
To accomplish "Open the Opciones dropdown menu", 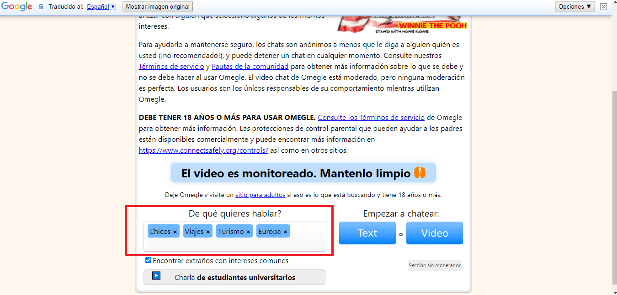I will [x=575, y=7].
